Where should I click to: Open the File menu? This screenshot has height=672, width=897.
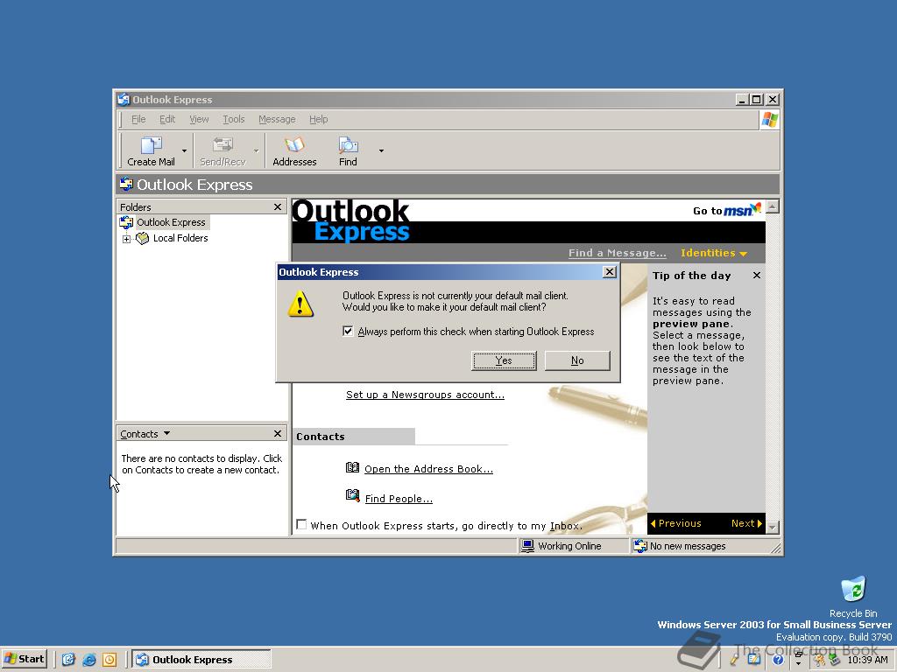tap(138, 119)
